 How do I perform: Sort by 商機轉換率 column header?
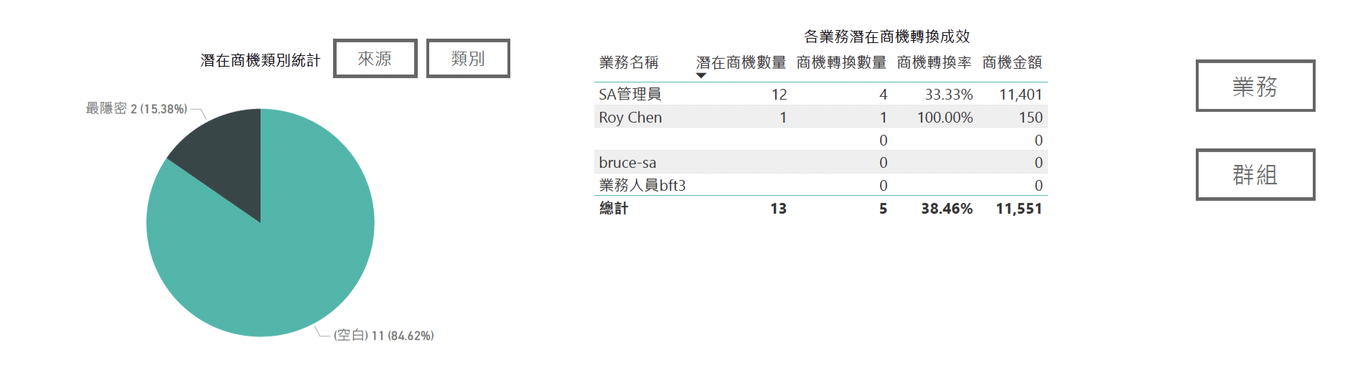934,62
